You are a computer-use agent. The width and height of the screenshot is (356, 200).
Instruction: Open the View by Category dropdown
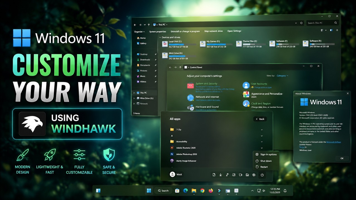[x=282, y=76]
